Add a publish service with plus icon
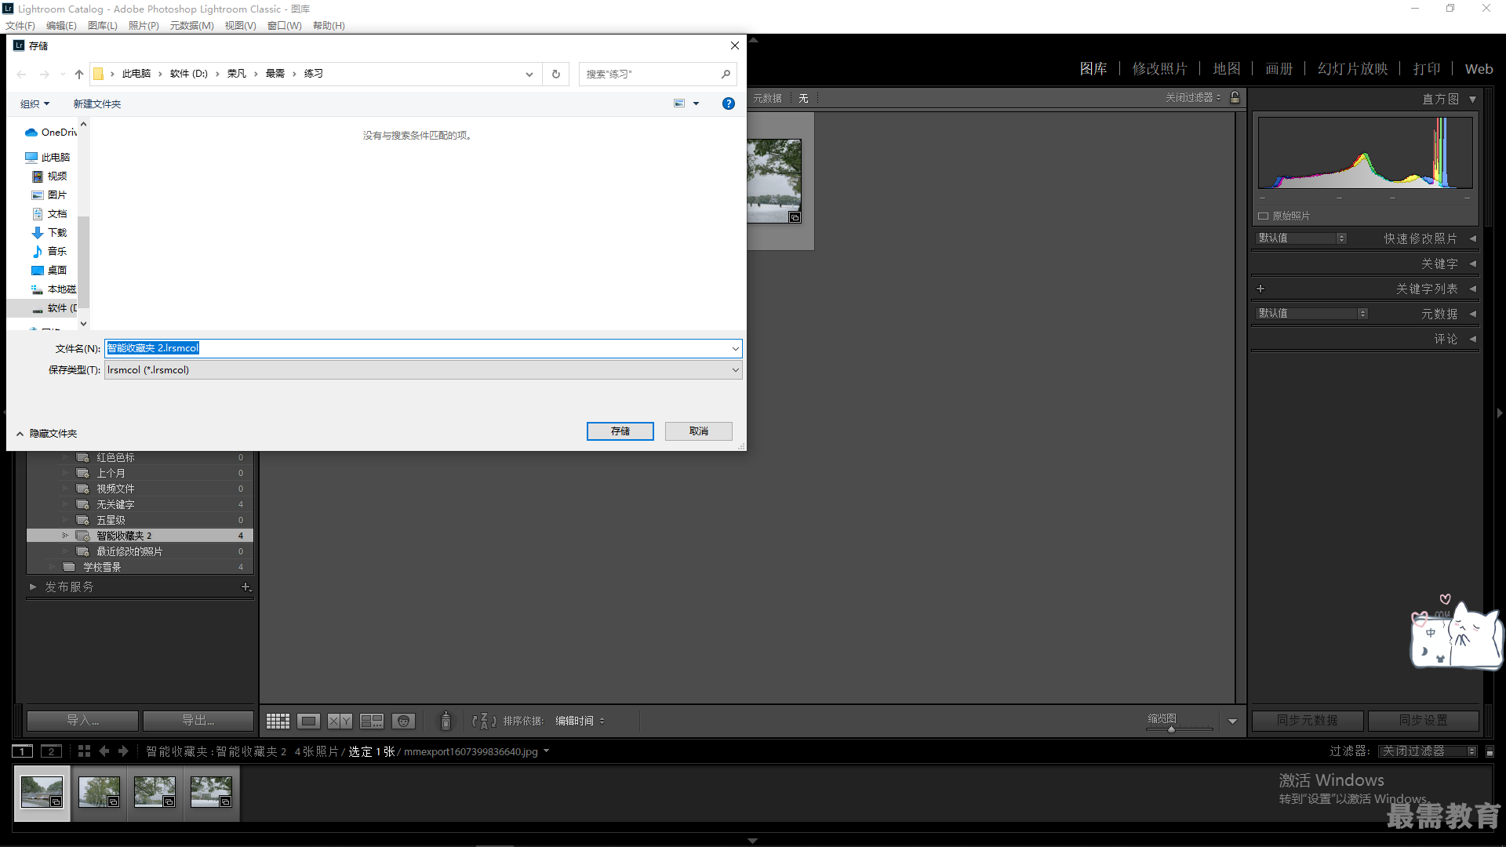Viewport: 1506px width, 847px height. point(246,587)
